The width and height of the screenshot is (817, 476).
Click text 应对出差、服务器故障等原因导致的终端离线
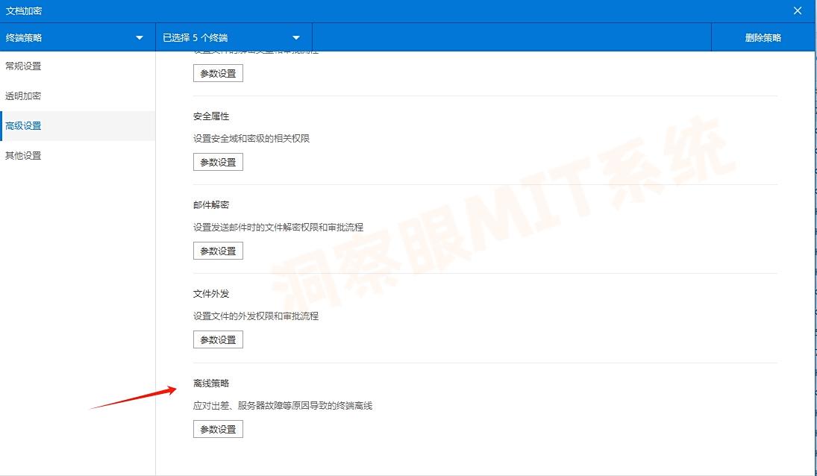point(283,406)
